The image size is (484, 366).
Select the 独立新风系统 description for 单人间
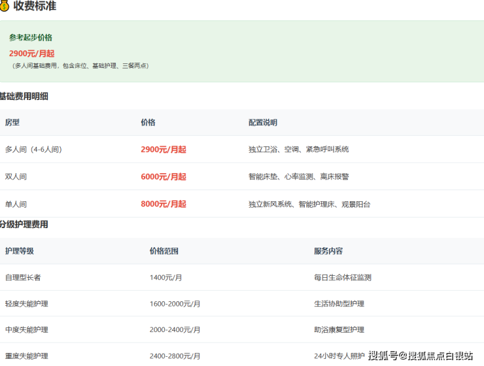click(309, 205)
